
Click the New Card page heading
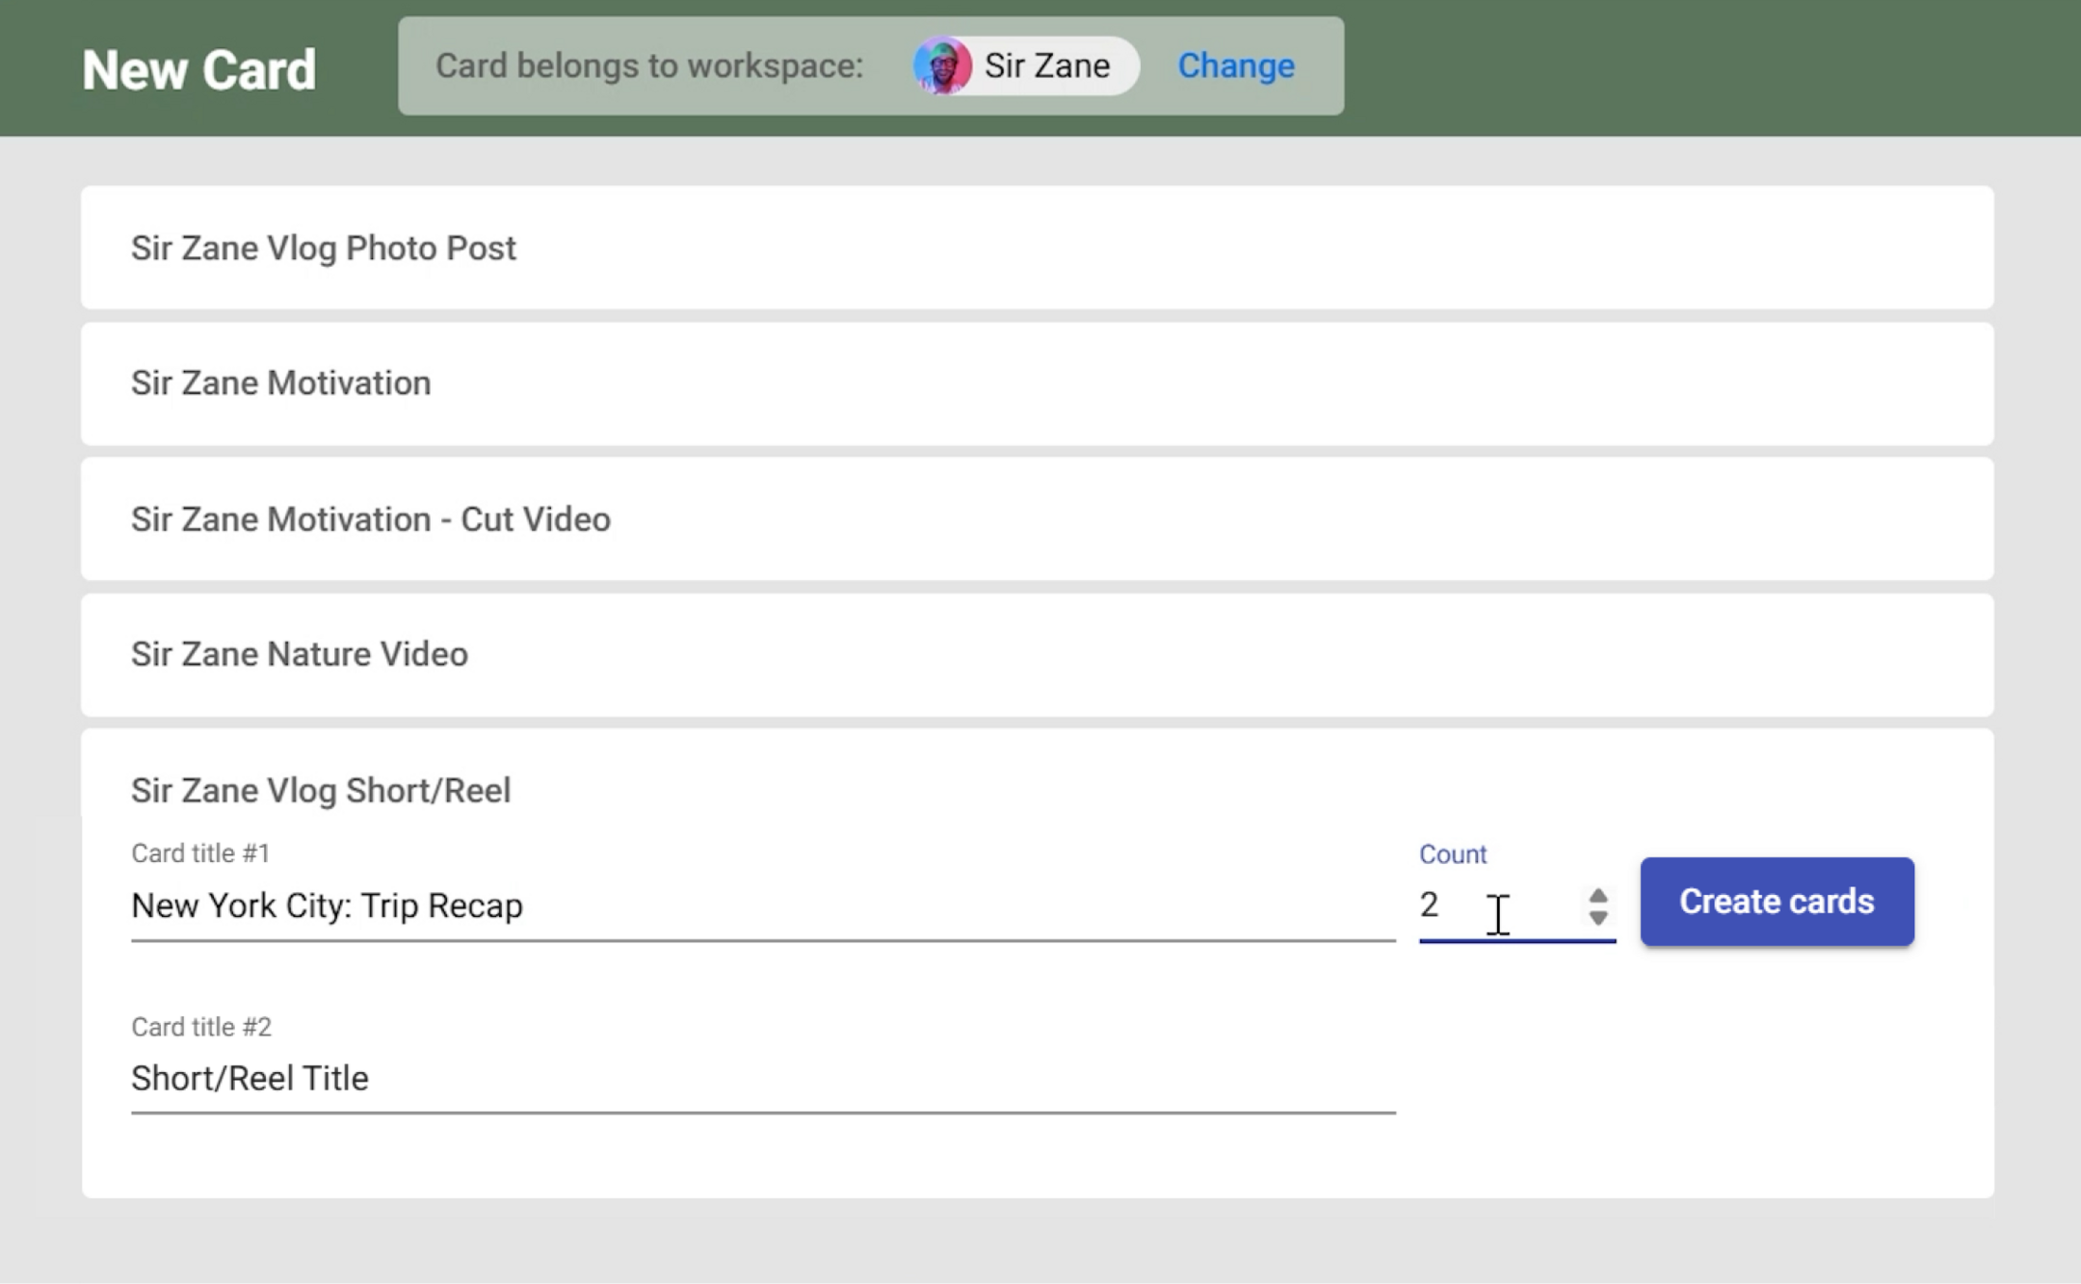coord(199,70)
